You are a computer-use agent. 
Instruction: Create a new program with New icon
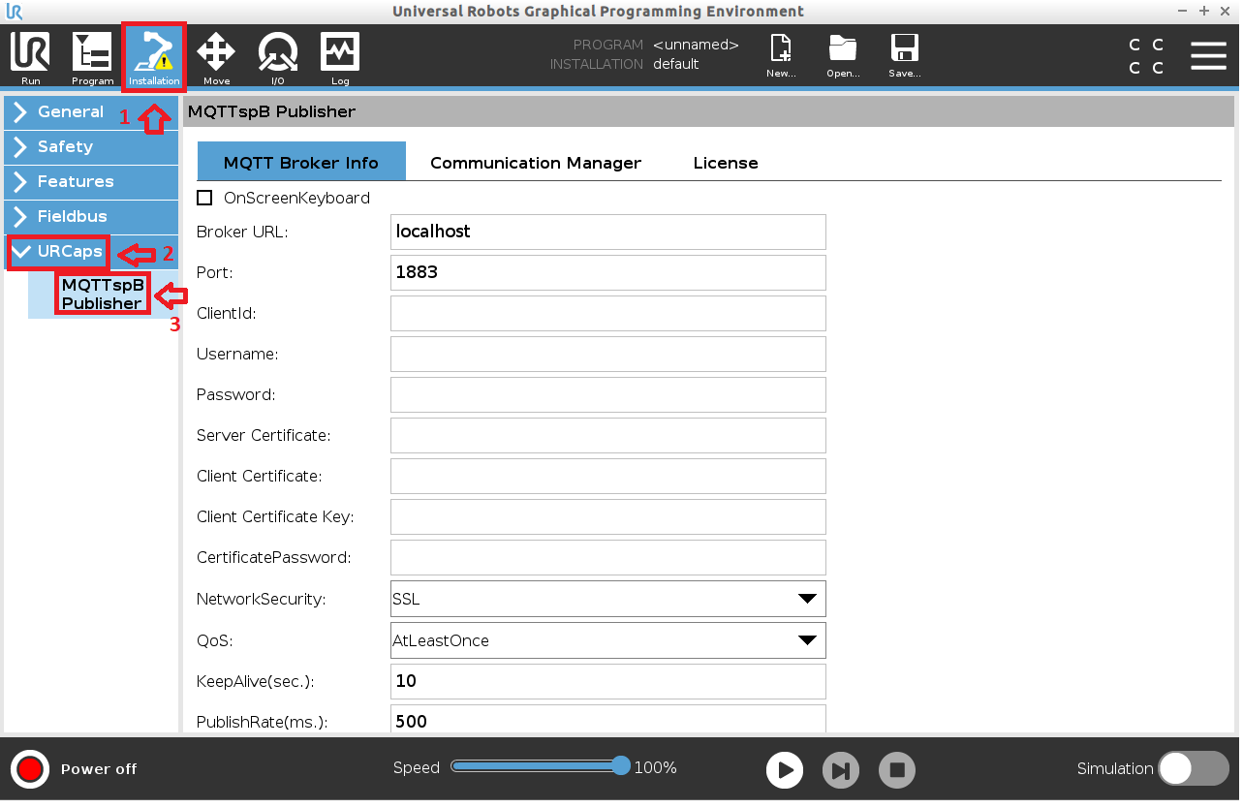pyautogui.click(x=781, y=56)
